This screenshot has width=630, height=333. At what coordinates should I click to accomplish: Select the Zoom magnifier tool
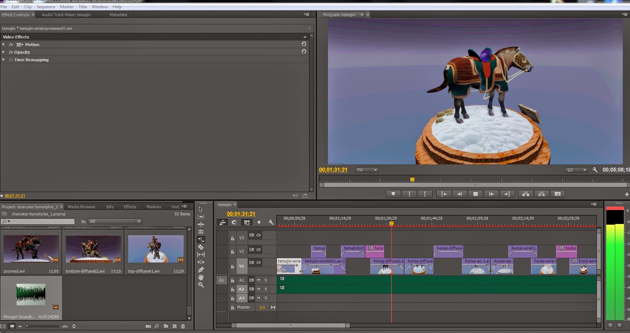tap(201, 285)
